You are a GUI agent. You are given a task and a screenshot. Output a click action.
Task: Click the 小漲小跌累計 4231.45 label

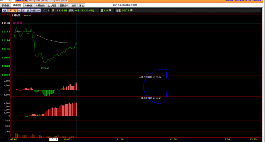[150, 98]
